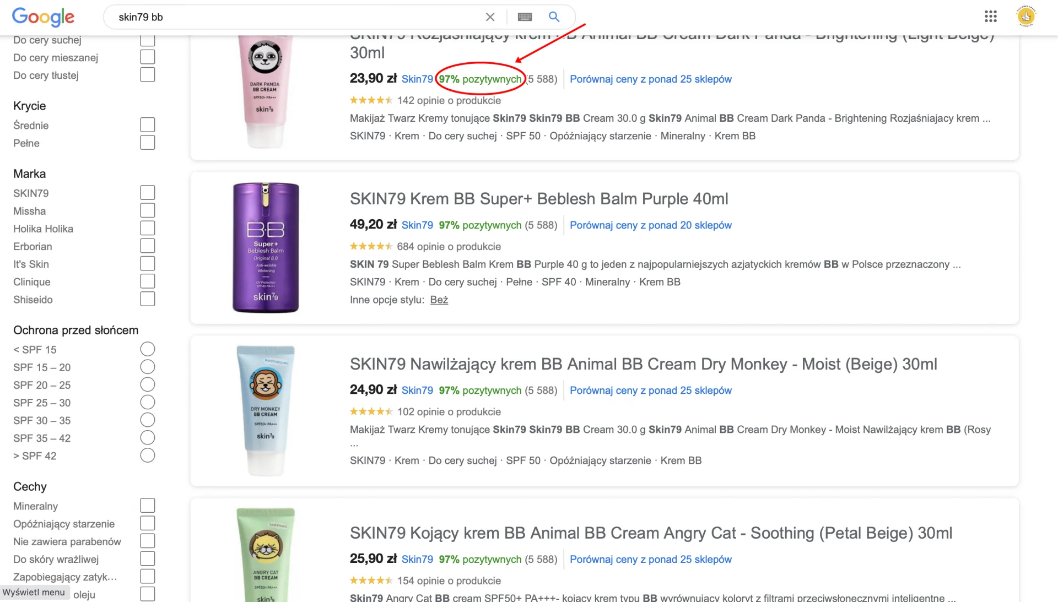Enable the Nie zawiera parabenów filter
This screenshot has width=1058, height=602.
coord(147,541)
